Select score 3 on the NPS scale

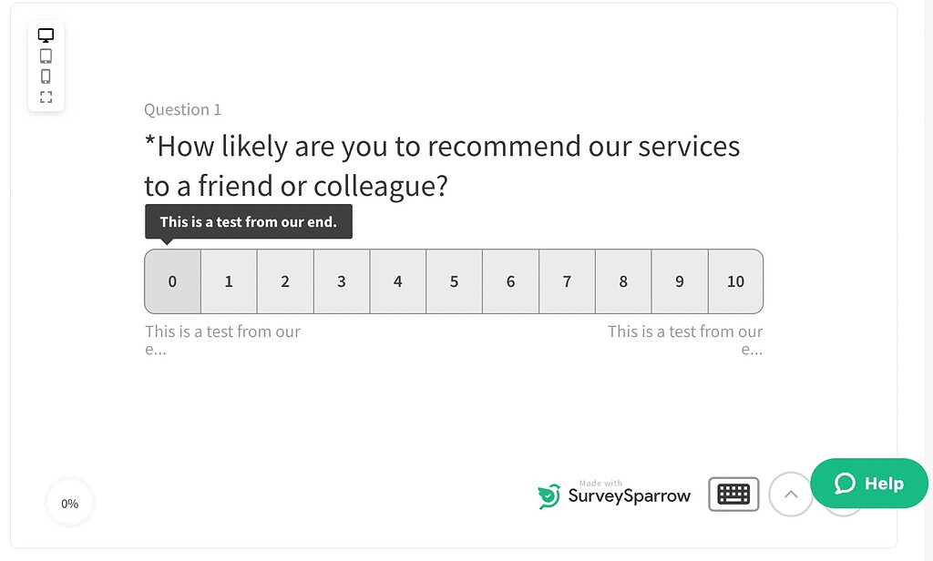point(342,281)
